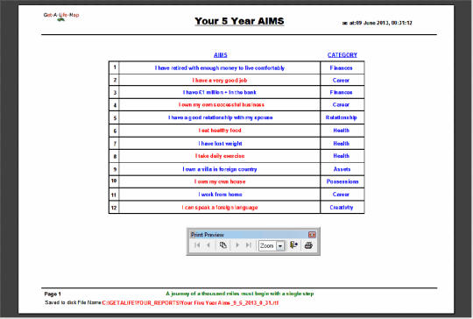Screen dimensions: 473x319
Task: Select aim 'I own my own house'
Action: (220, 181)
